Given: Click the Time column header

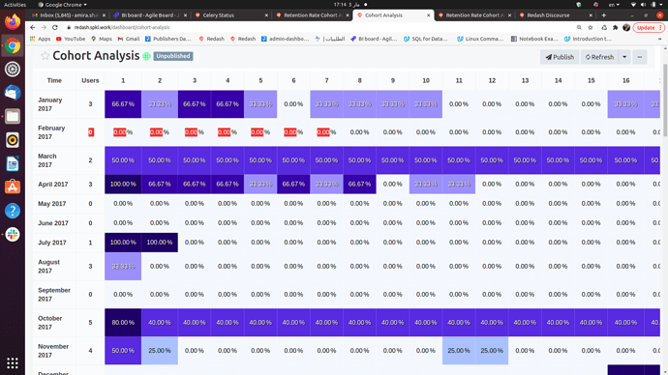Looking at the screenshot, I should [x=54, y=80].
